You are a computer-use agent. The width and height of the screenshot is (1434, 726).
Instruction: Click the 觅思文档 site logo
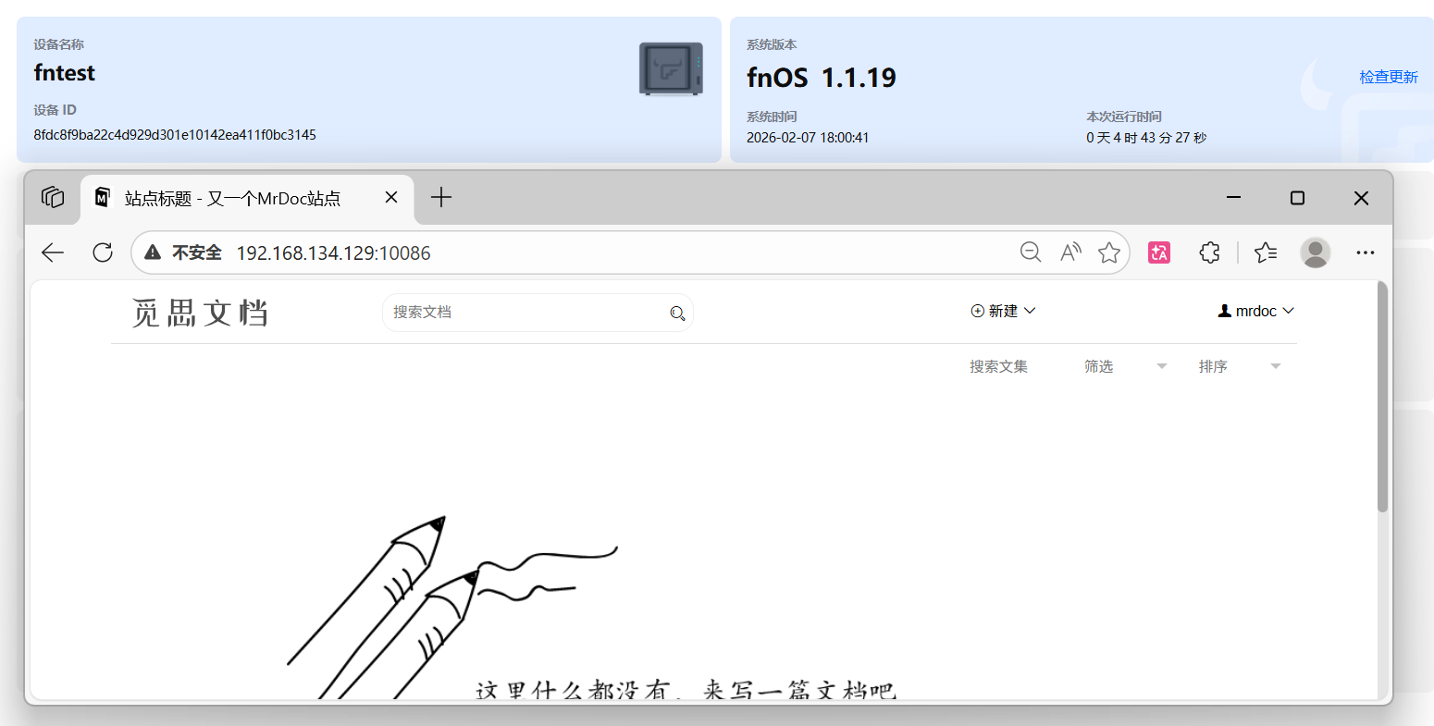point(200,313)
